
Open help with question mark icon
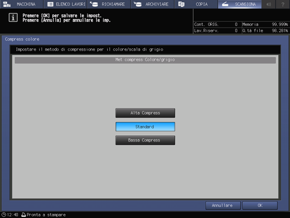tap(283, 4)
